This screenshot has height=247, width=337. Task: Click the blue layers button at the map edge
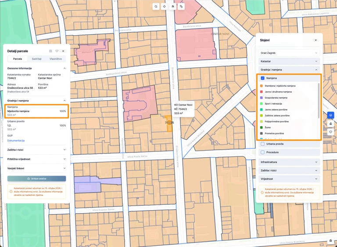[330, 115]
